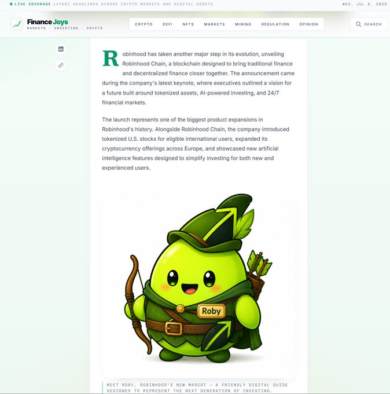Share article via LinkedIn icon
Viewport: 390px width, 394px height.
click(x=61, y=49)
